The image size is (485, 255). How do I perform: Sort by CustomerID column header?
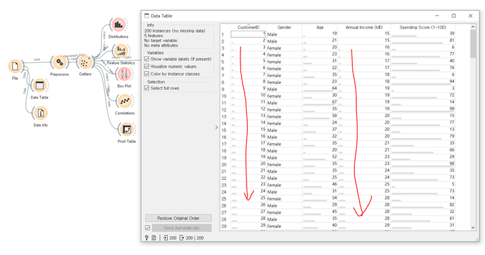(248, 27)
